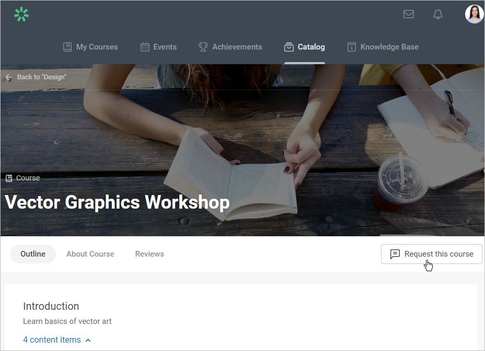This screenshot has height=351, width=485.
Task: Click "Learn basics of vector art" text
Action: point(67,321)
